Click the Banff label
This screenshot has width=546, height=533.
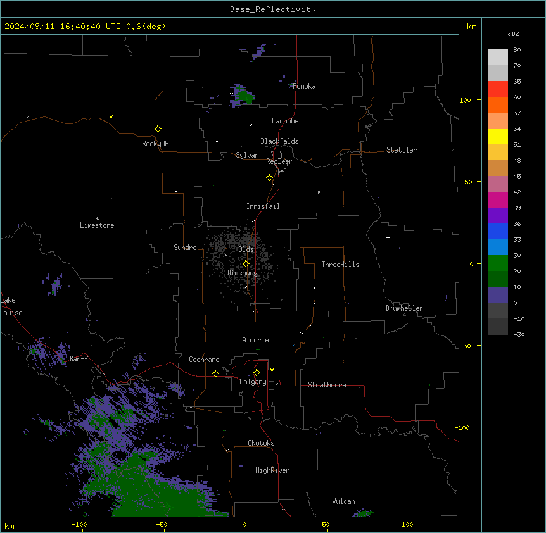(x=79, y=359)
